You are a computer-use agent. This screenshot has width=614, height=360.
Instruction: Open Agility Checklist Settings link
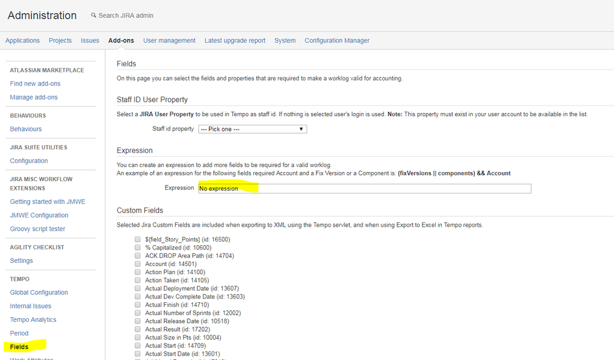22,260
